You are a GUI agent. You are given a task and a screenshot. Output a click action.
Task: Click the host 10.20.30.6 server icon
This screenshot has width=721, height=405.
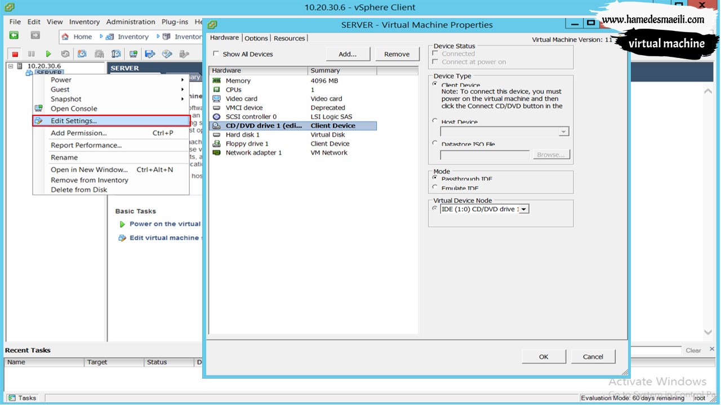[20, 66]
